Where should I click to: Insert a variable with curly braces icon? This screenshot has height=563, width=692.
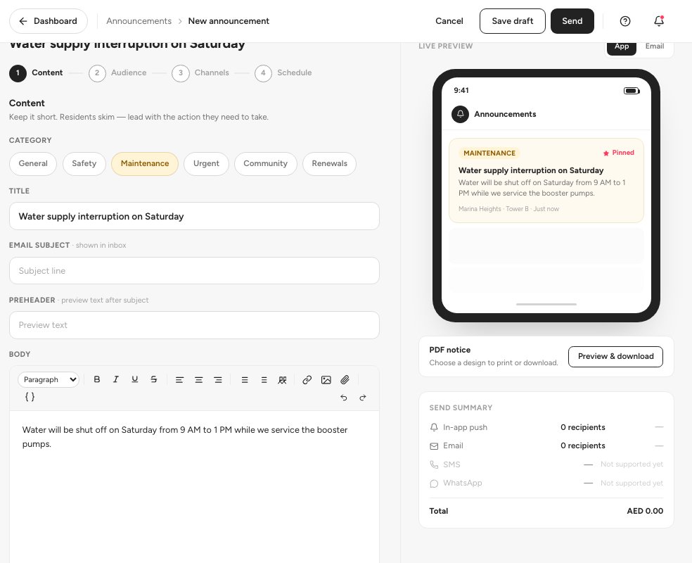point(30,396)
